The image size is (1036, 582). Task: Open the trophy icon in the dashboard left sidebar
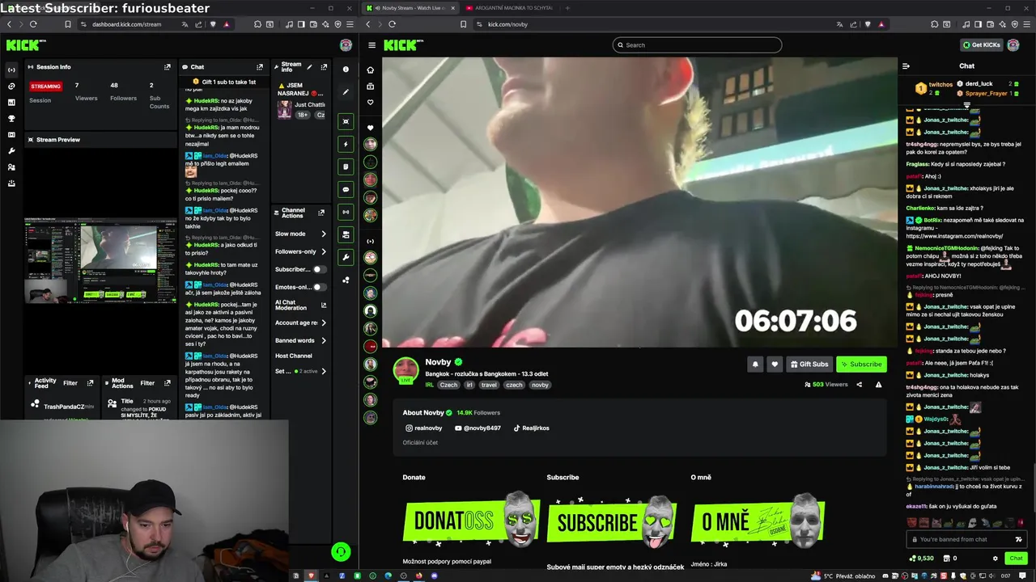(x=11, y=119)
